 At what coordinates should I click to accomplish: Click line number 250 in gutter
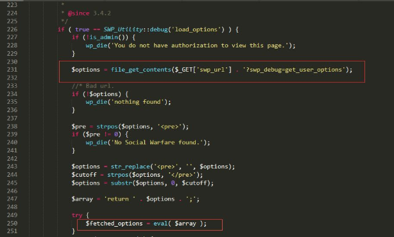click(12, 223)
